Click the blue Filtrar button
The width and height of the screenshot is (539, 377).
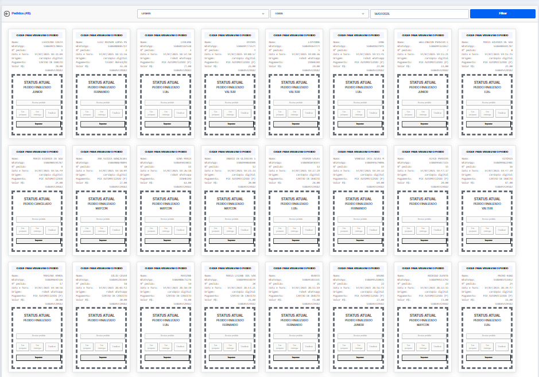tap(503, 13)
